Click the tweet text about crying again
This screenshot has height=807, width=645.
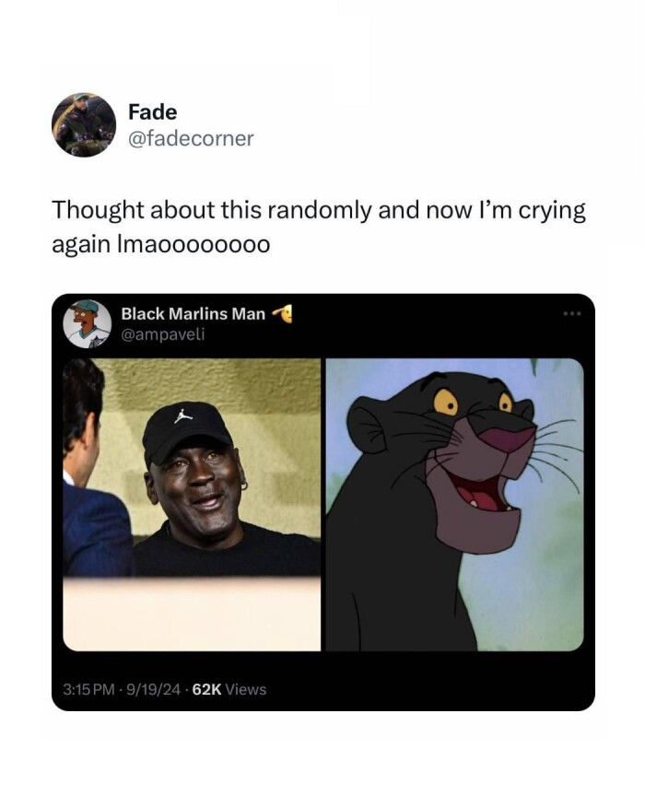(x=318, y=227)
